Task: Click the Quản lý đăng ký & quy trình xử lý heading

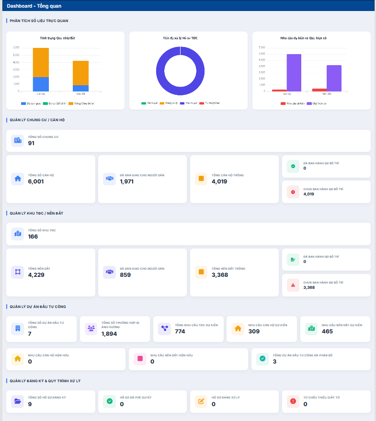Action: click(x=45, y=381)
